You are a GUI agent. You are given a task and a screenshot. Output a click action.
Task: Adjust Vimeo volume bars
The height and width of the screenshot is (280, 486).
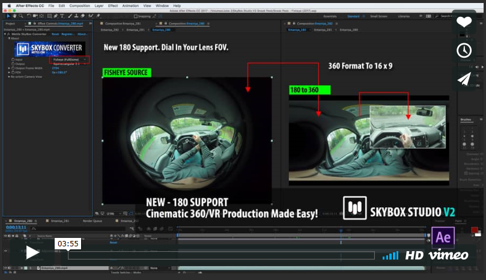[390, 255]
